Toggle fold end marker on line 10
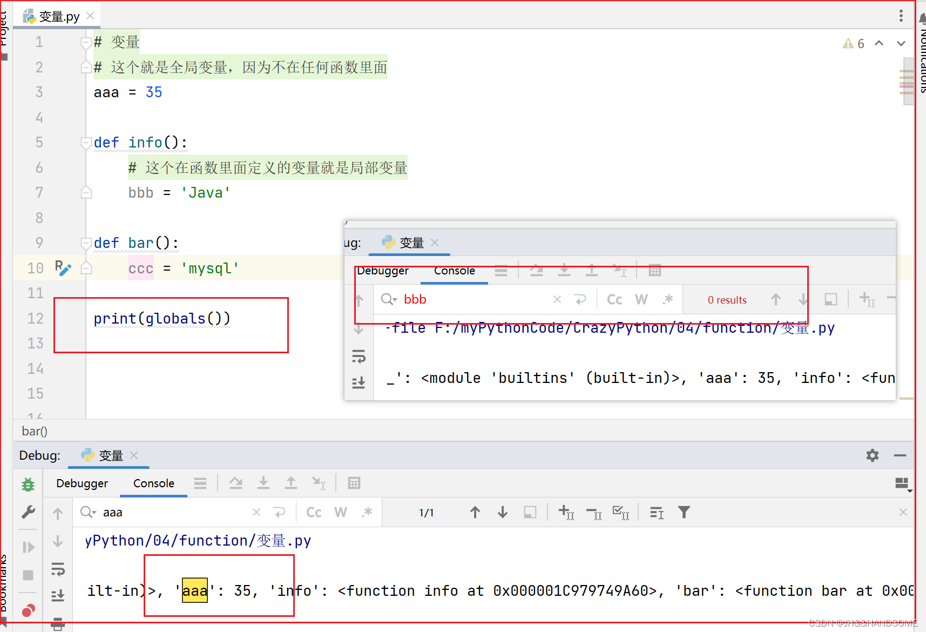 click(x=86, y=268)
